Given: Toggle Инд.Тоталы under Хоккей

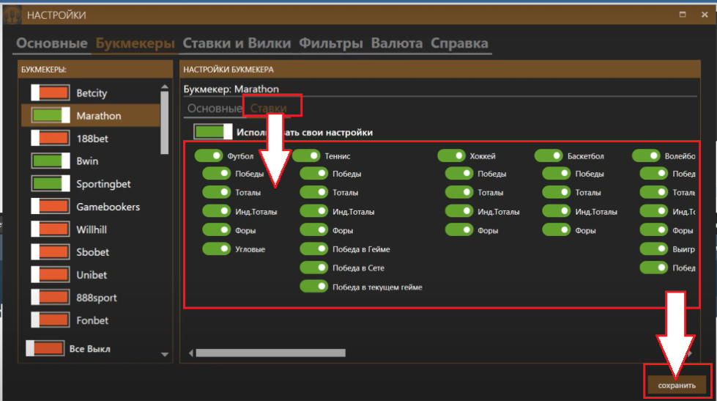Looking at the screenshot, I should 459,211.
